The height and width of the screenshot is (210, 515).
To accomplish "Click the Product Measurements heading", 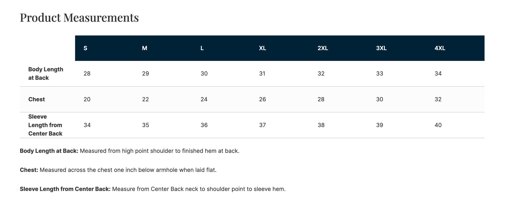I will tap(79, 18).
